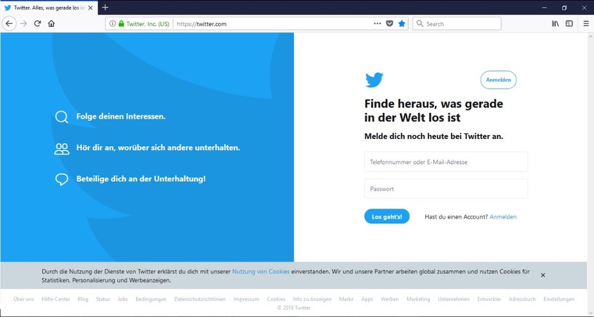Click the © 2018 Twitter text
Screen dimensions: 594x317
294,308
